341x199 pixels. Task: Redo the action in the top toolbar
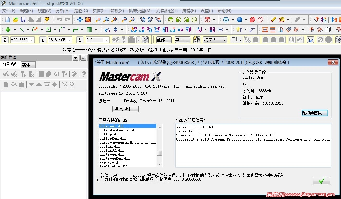tap(67, 20)
